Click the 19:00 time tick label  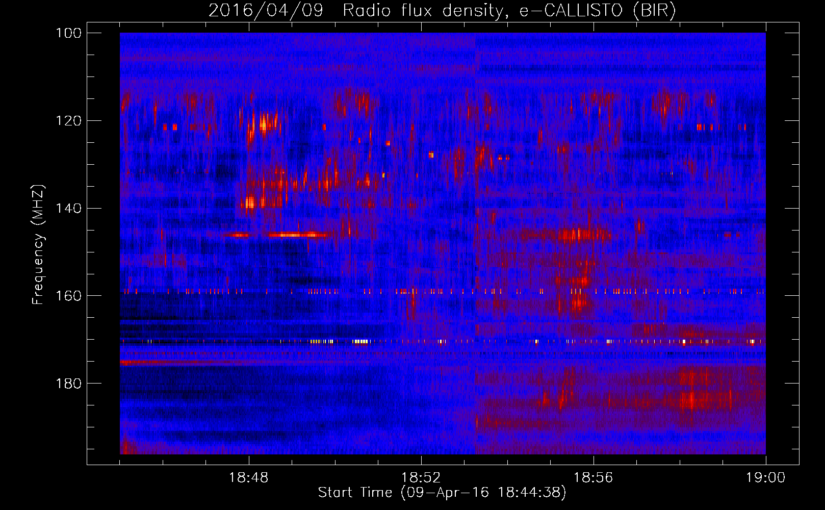[766, 478]
